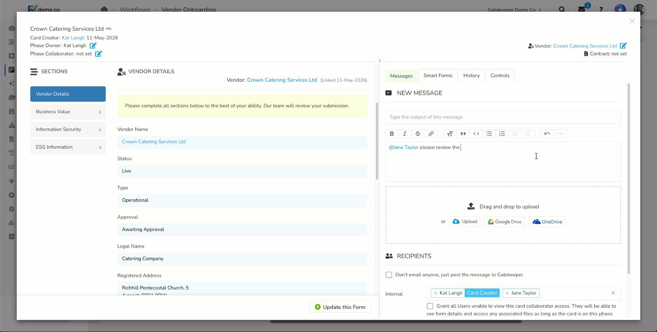Collapse the form panel with chevron arrow
Screen dimensions: 657x332
click(379, 61)
